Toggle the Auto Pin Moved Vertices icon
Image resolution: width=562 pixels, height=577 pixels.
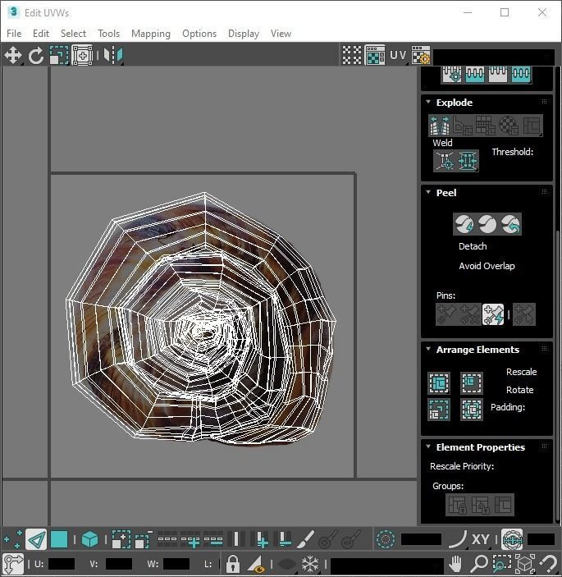pos(493,314)
